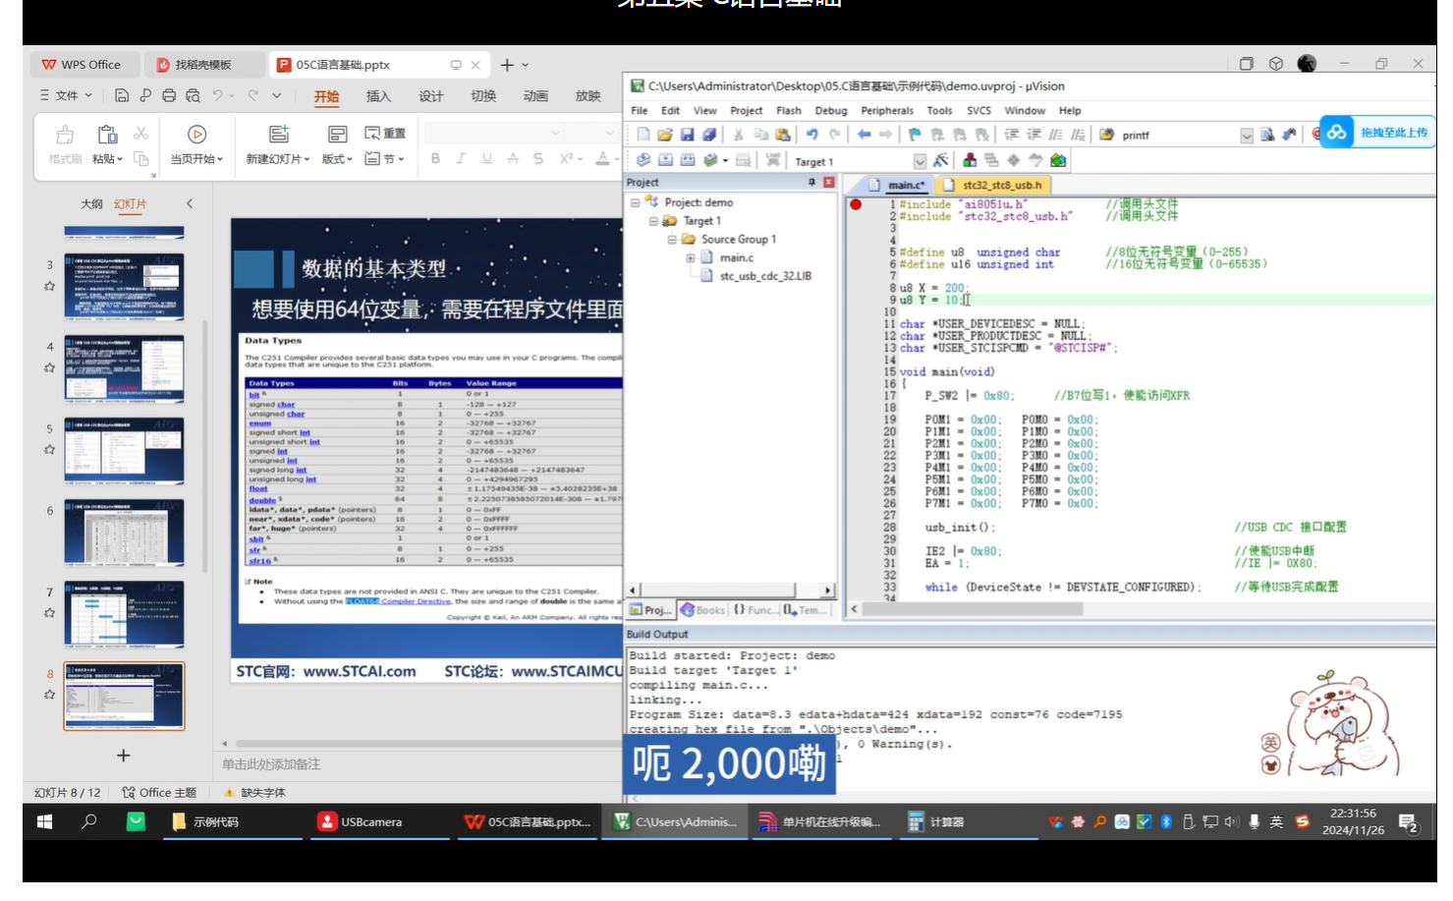This screenshot has height=901, width=1453.
Task: Save current file in µVision toolbar
Action: coord(687,135)
